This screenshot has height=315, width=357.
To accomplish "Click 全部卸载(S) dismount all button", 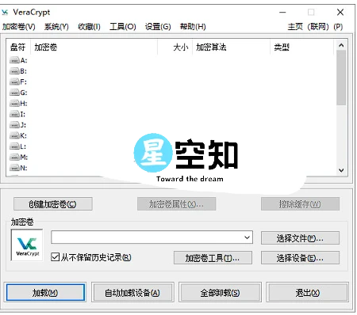I will pos(220,293).
